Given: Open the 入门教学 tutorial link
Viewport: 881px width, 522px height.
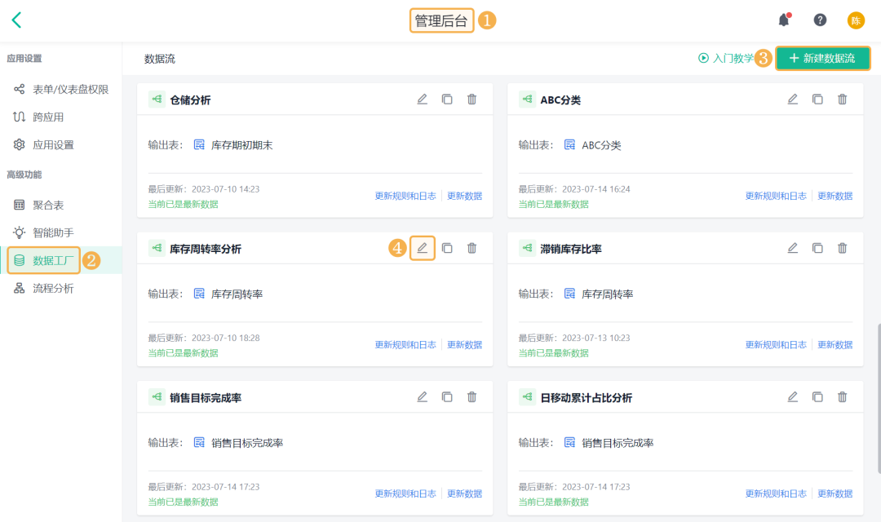Looking at the screenshot, I should [726, 59].
